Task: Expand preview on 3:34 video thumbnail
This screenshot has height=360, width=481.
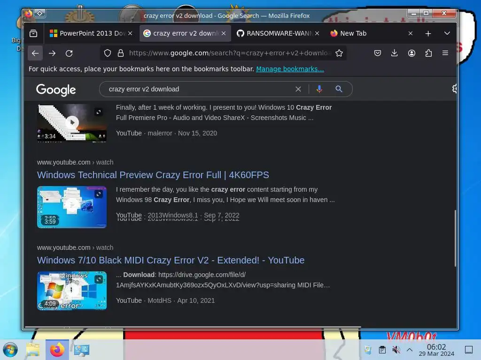Action: point(99,112)
